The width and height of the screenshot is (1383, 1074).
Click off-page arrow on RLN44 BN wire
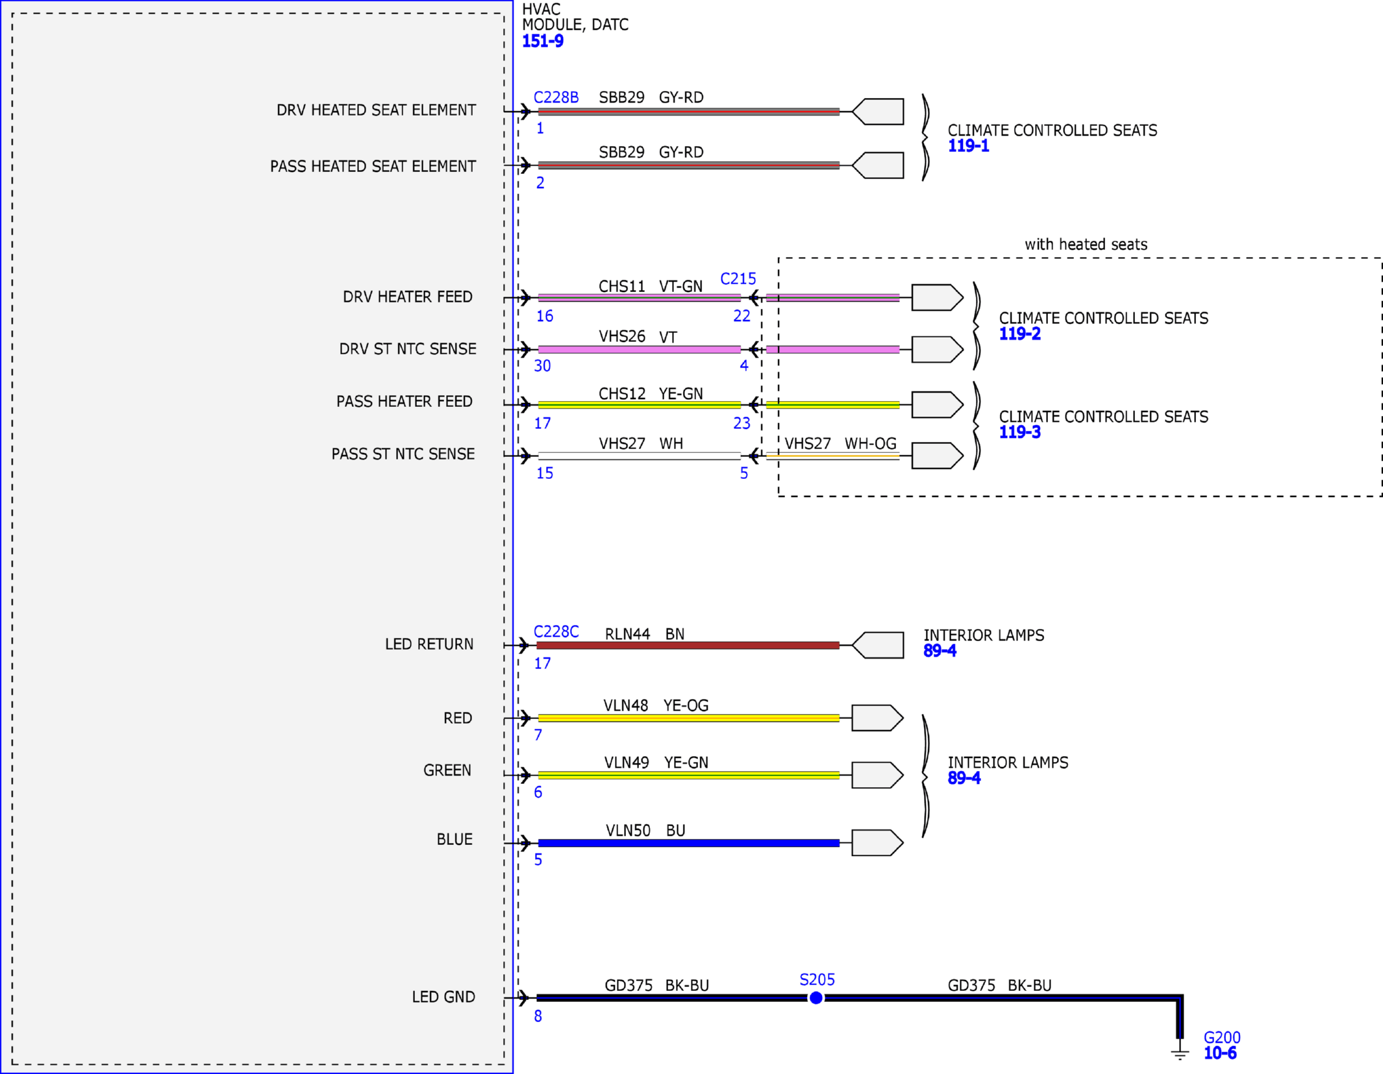878,645
